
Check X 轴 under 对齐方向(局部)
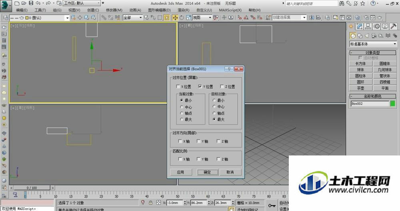[180, 141]
